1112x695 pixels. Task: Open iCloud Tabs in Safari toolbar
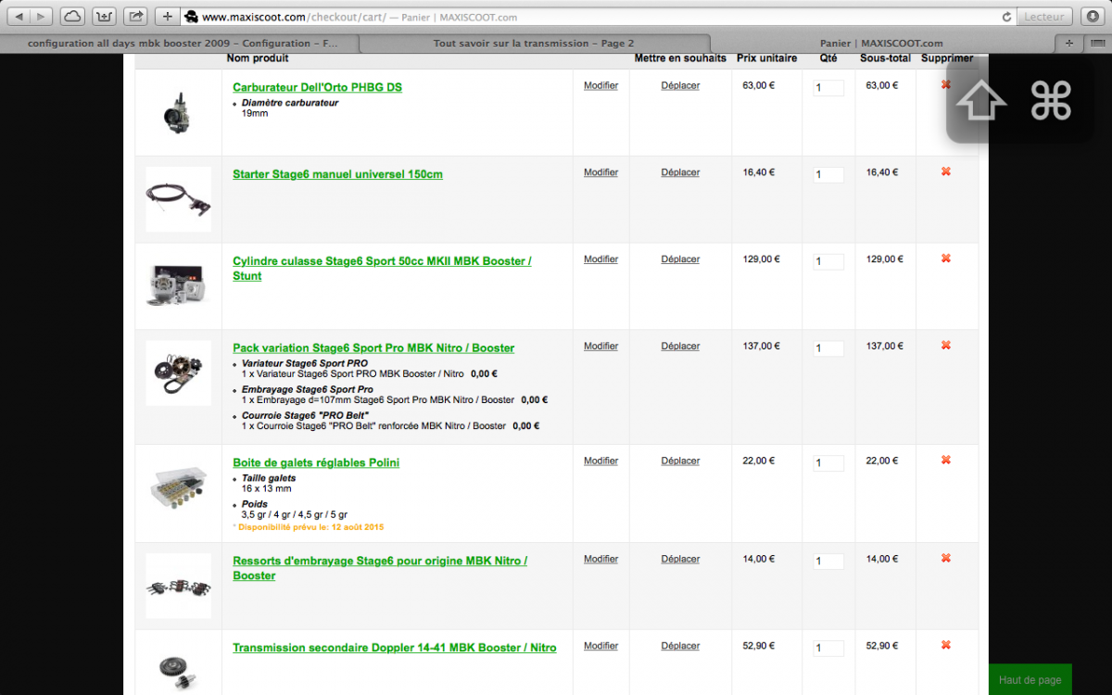click(73, 16)
